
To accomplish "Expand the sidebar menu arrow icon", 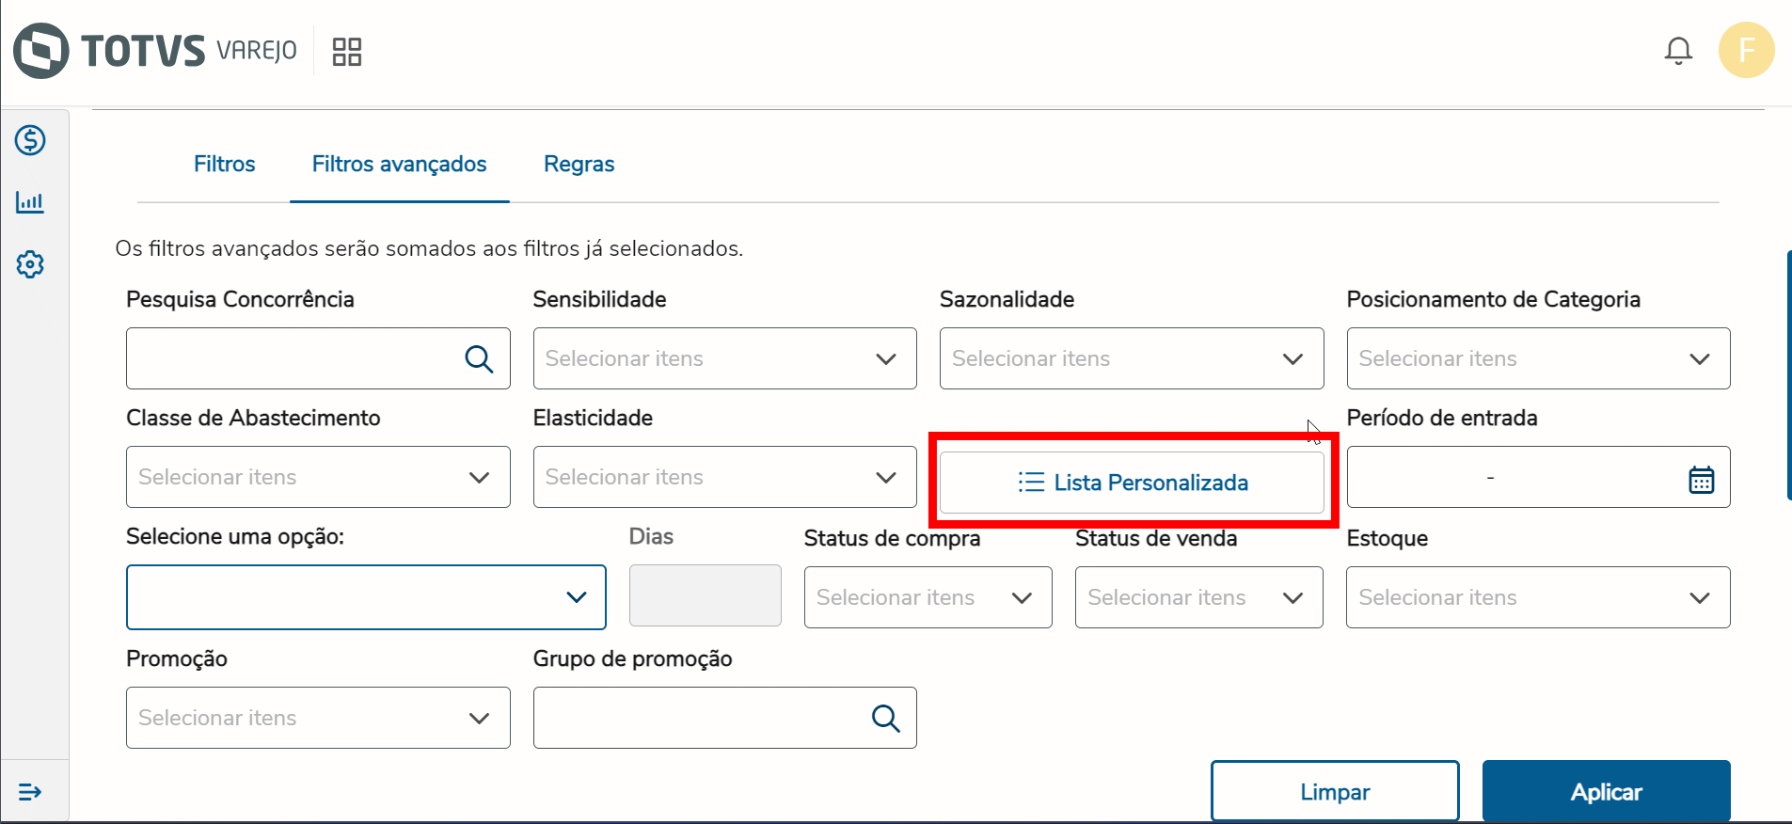I will click(30, 792).
